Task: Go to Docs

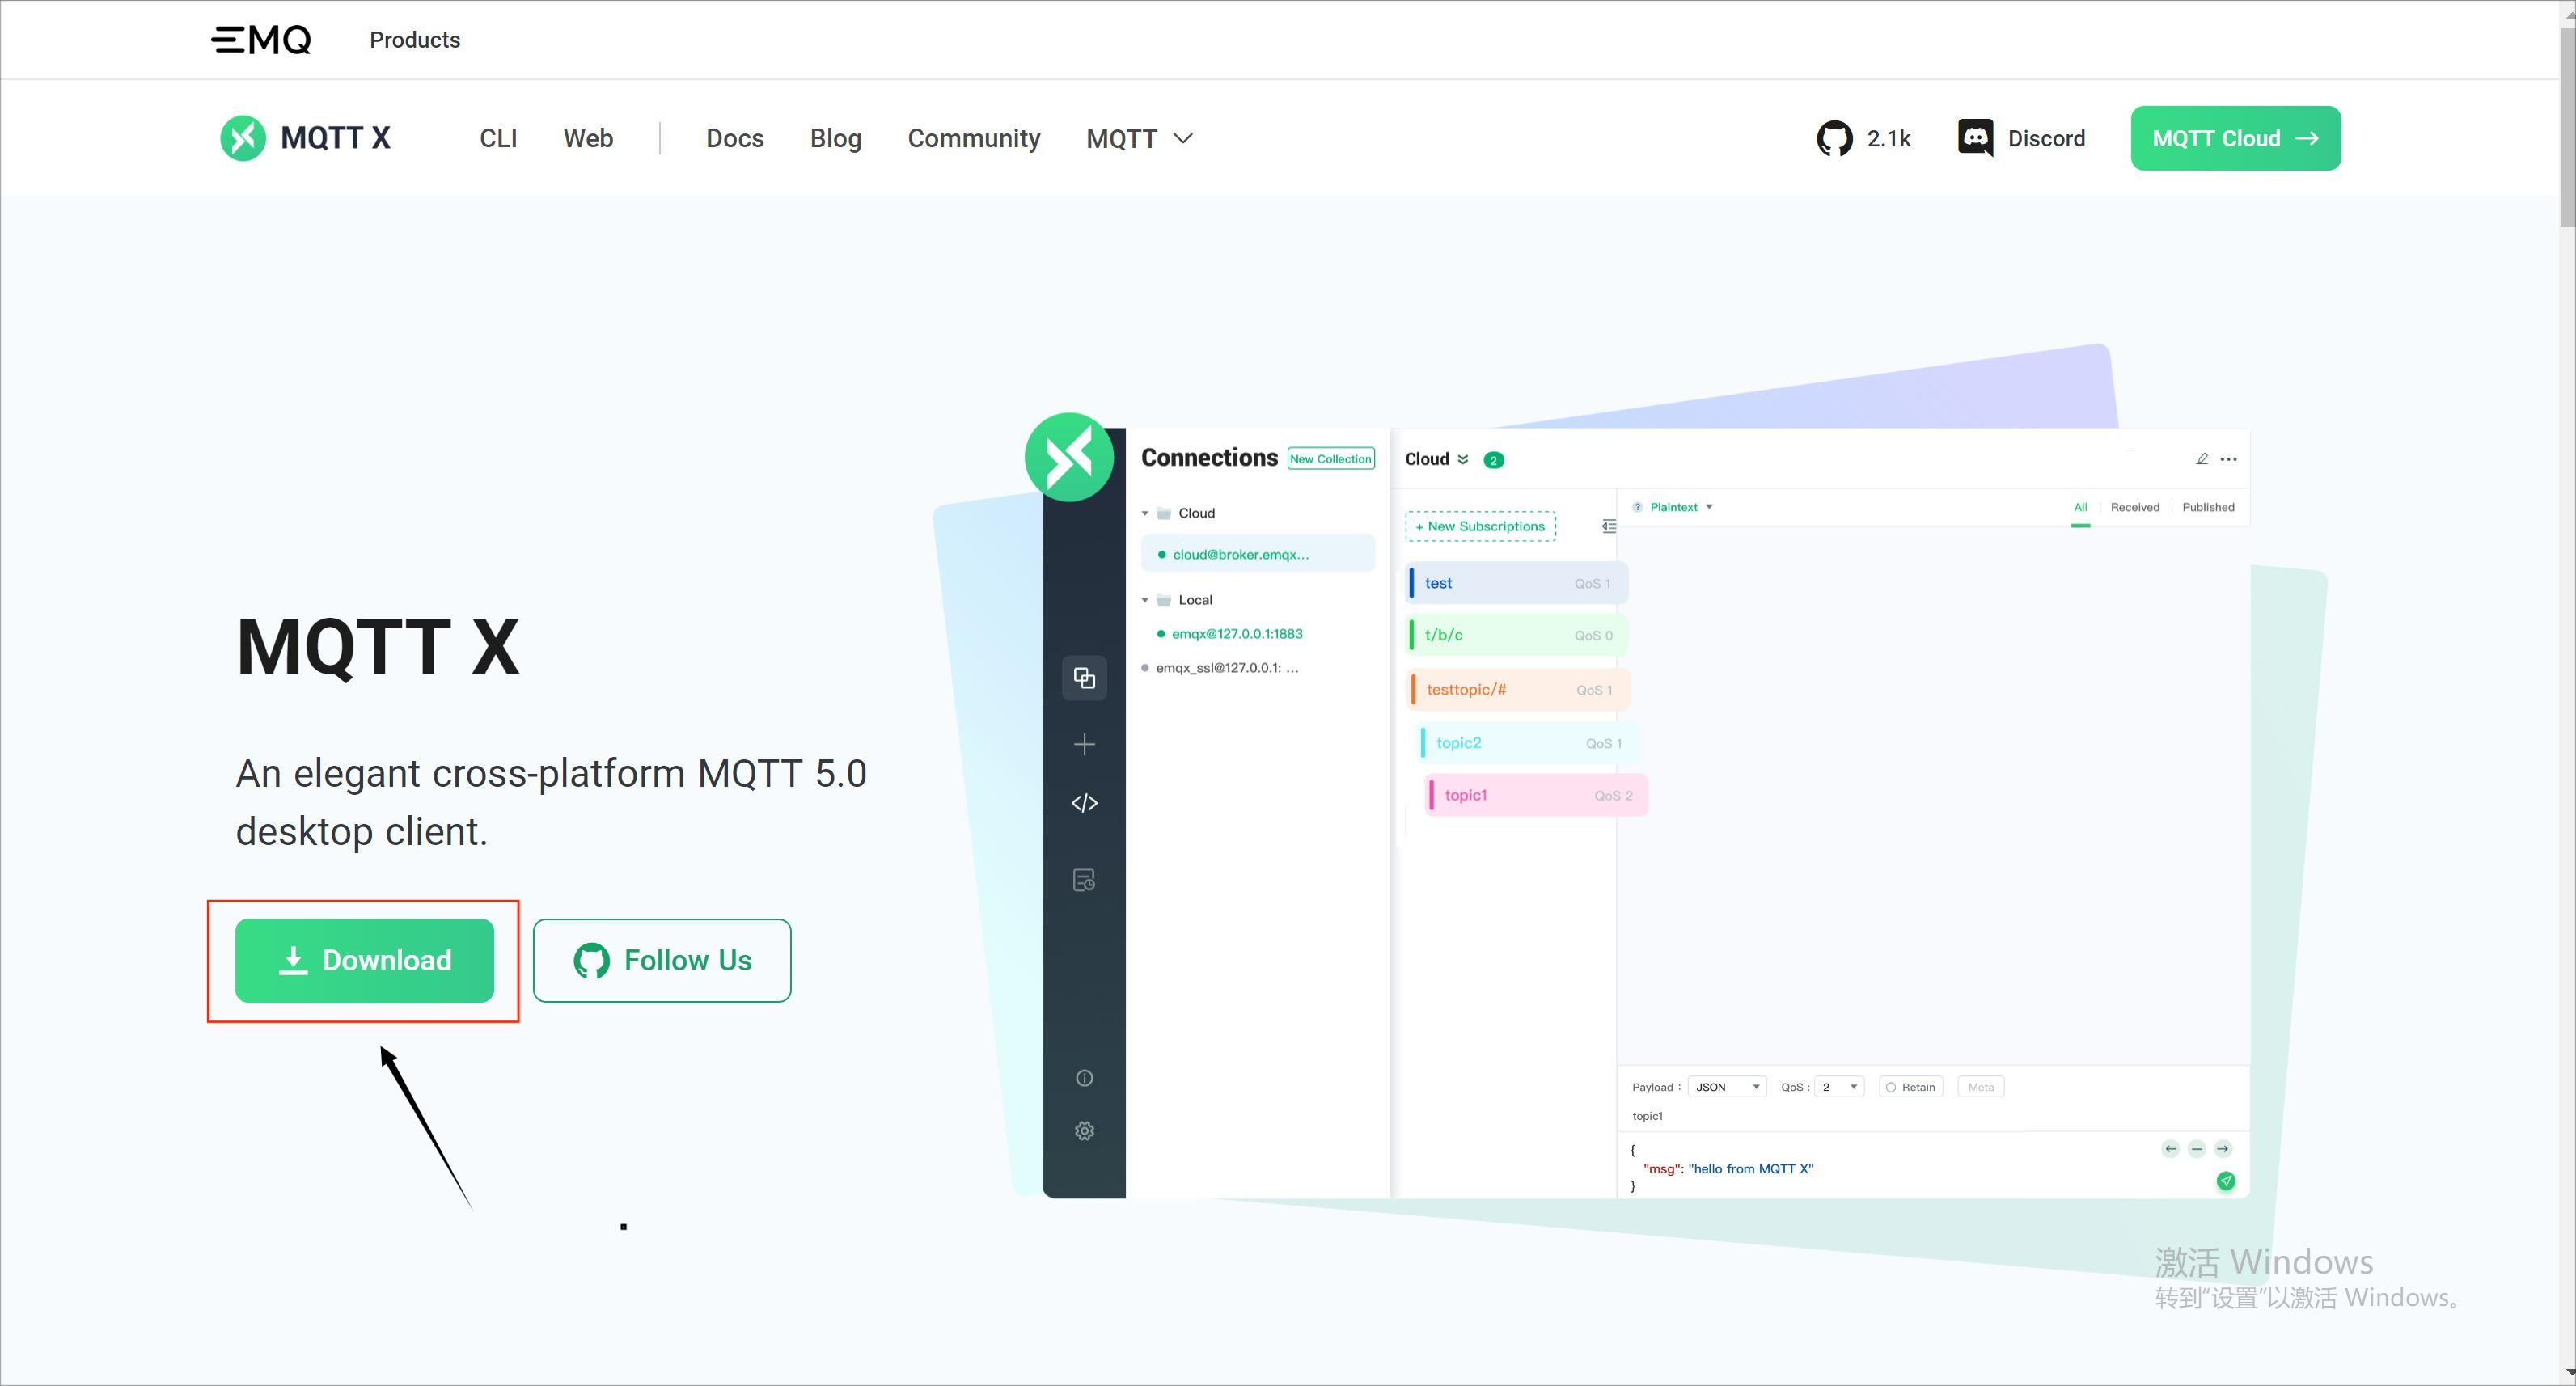Action: pyautogui.click(x=735, y=138)
